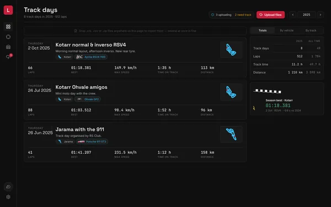Click the Porsche 911 GT3 vehicle tag
331x207 pixels.
tap(92, 141)
